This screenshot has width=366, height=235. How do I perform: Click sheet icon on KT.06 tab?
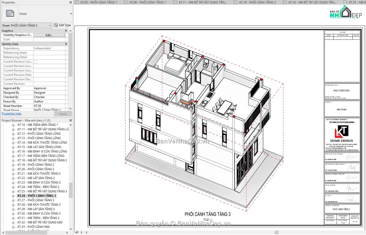click(126, 2)
